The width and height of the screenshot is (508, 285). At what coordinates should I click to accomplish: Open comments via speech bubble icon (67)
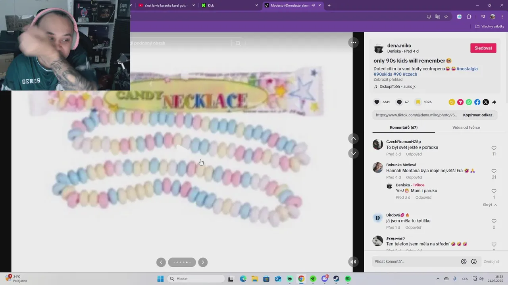(399, 102)
